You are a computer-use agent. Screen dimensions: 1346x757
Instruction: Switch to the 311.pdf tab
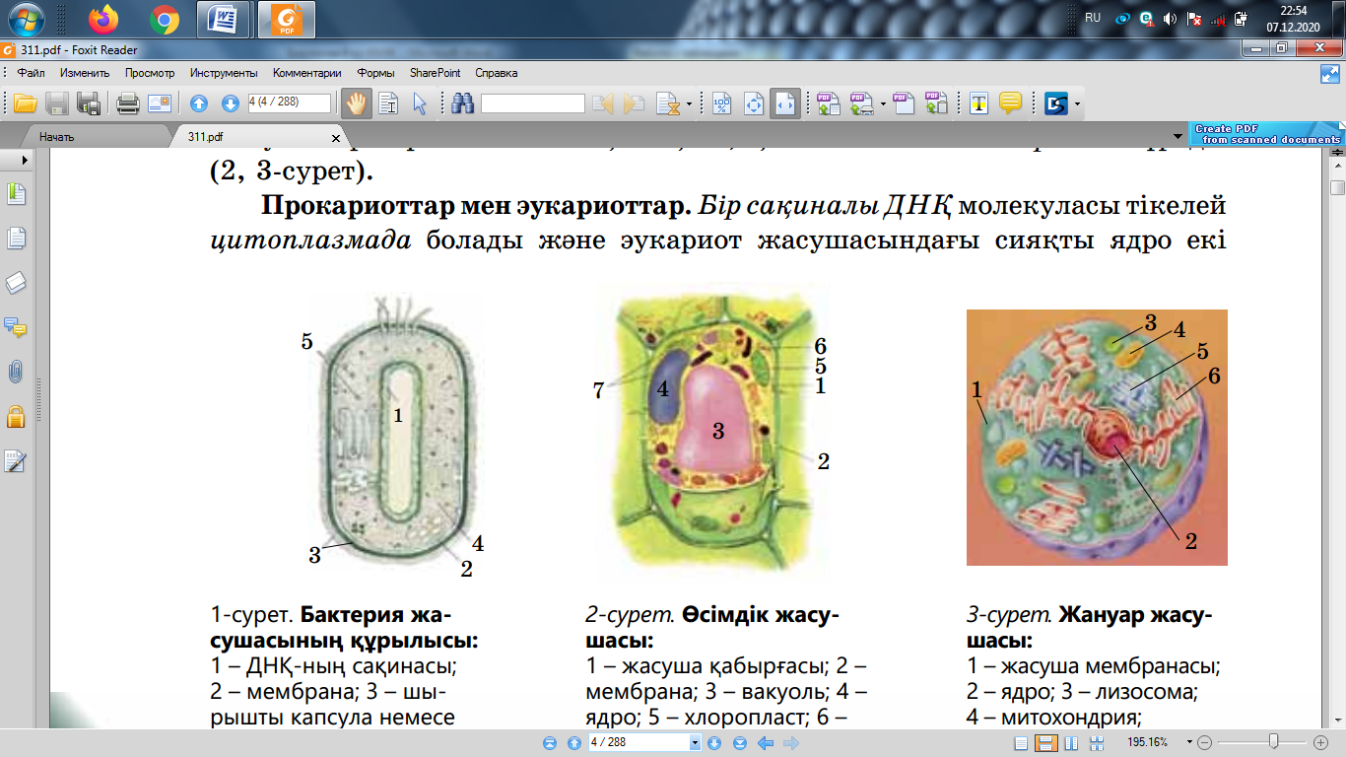[x=206, y=137]
